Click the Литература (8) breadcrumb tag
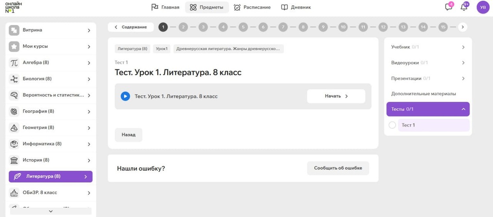Screen dimensions: 493x217 132,49
